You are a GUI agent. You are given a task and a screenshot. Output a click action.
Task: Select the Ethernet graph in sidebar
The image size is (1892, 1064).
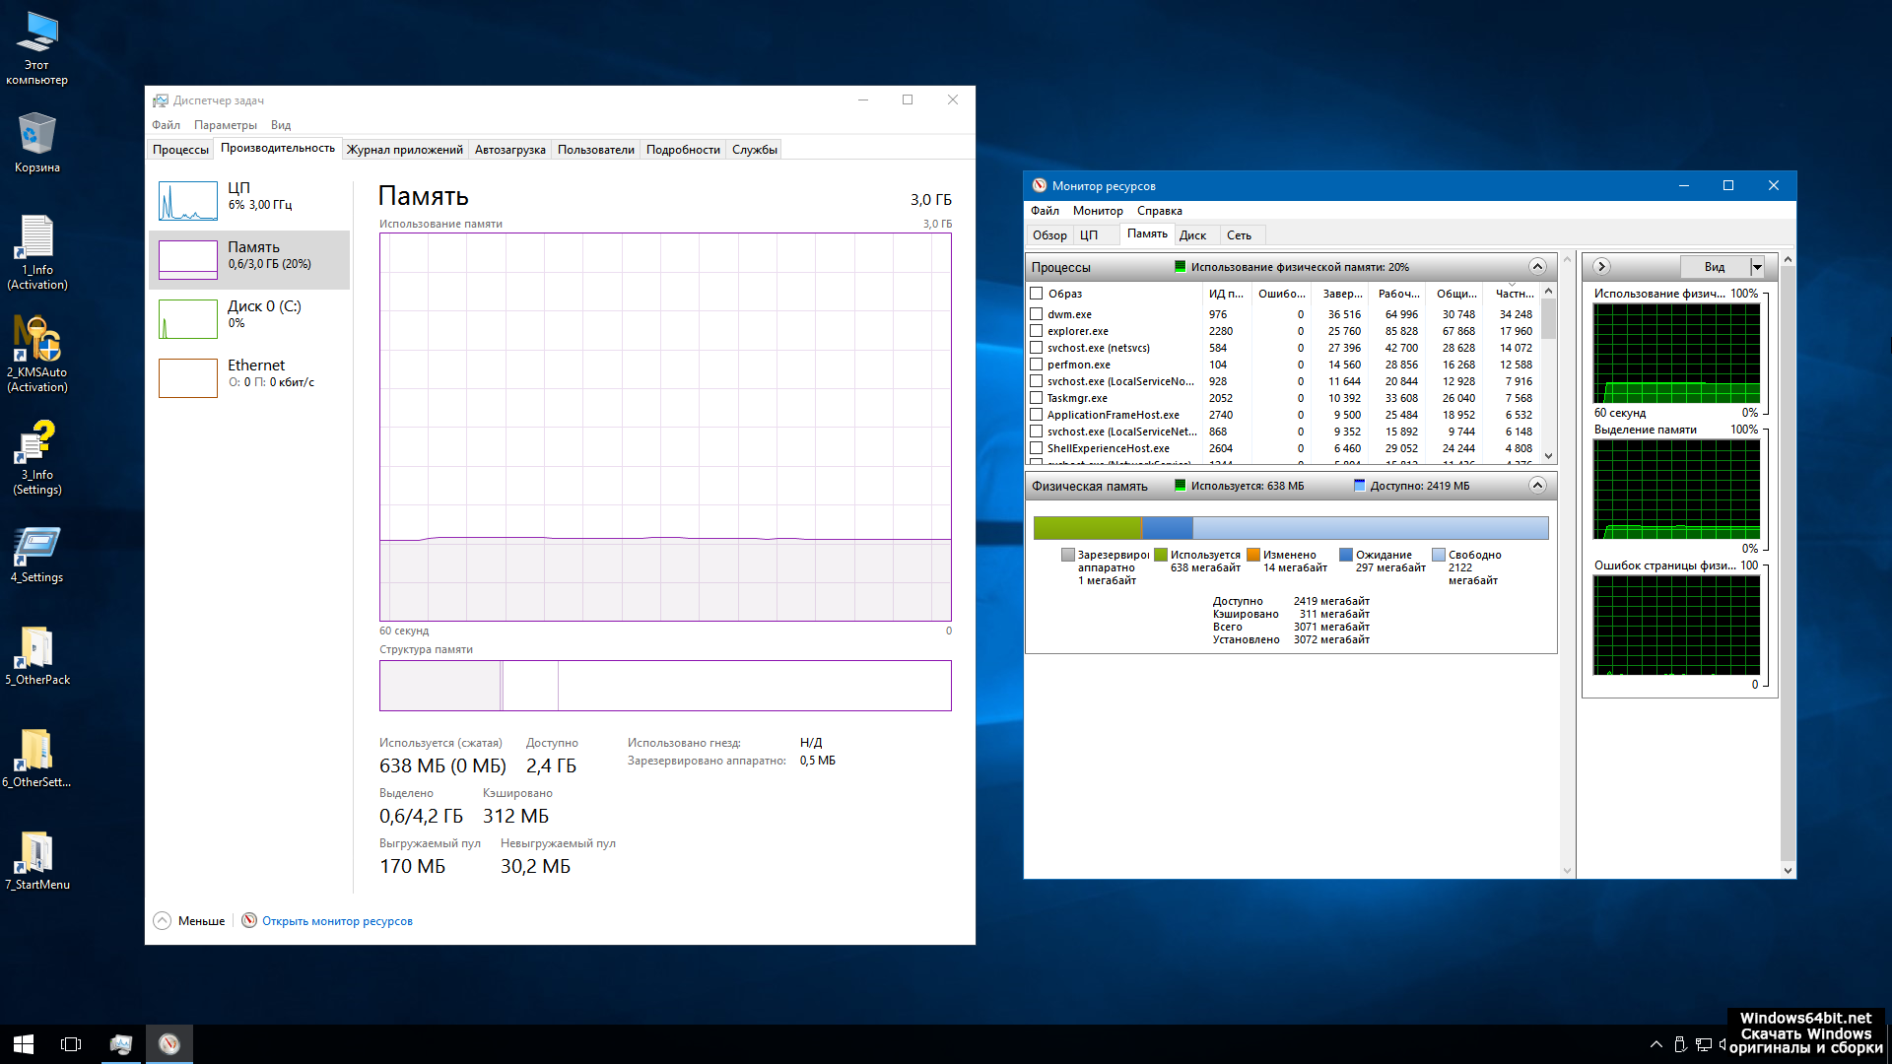point(188,378)
